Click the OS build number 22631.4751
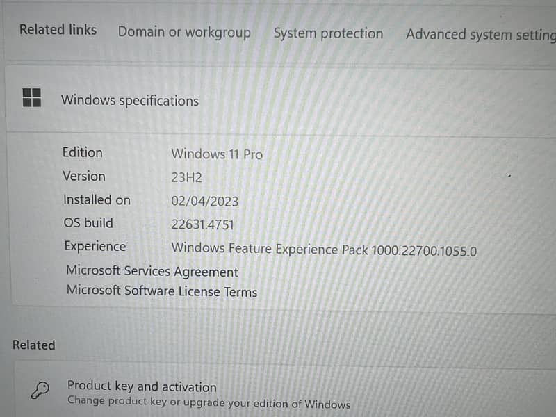556x417 pixels. [x=202, y=224]
